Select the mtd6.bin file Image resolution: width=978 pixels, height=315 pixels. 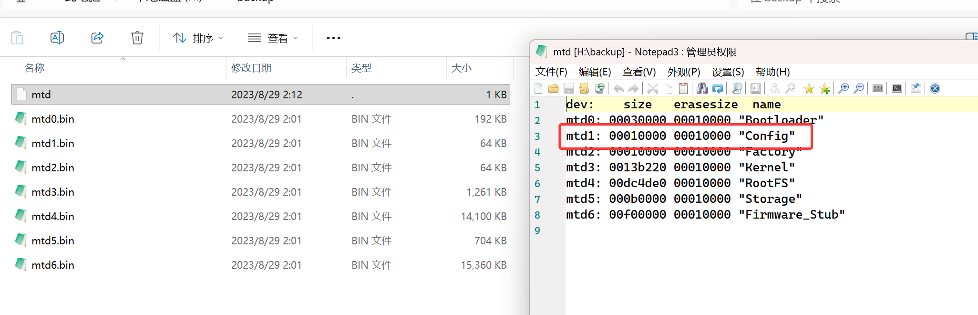coord(261,265)
